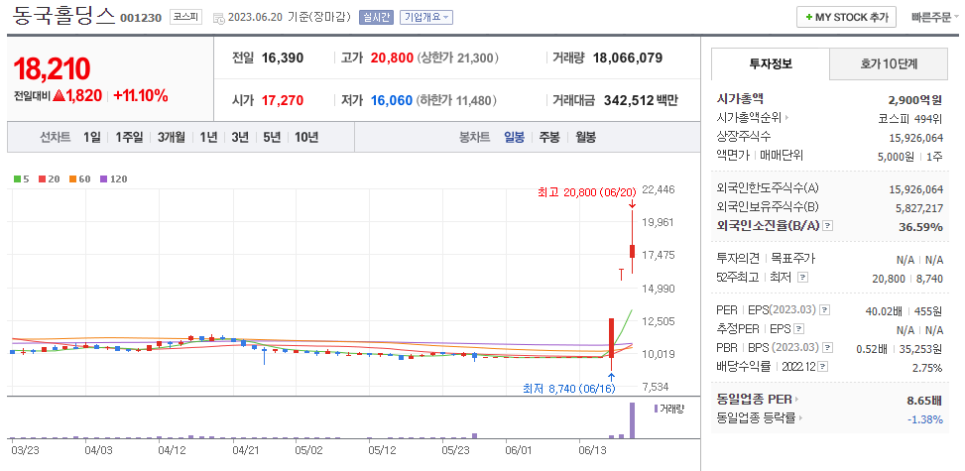The height and width of the screenshot is (471, 965).
Task: Click the 배당수익률 value 2.75%
Action: click(927, 368)
